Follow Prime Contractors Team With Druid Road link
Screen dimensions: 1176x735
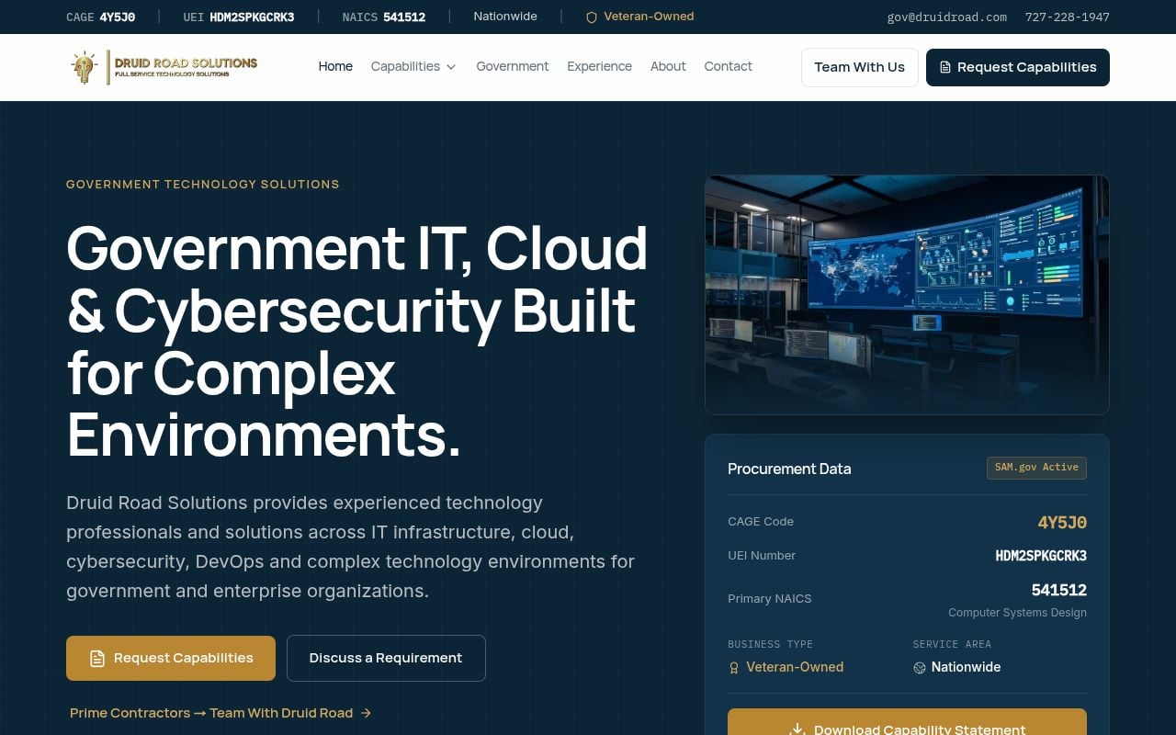coord(220,713)
